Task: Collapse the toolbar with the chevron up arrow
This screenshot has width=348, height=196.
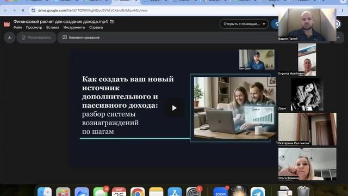Action: pos(338,38)
